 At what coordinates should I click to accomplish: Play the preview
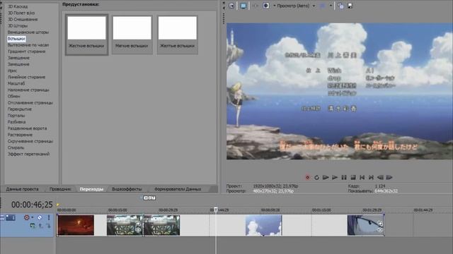pyautogui.click(x=335, y=177)
